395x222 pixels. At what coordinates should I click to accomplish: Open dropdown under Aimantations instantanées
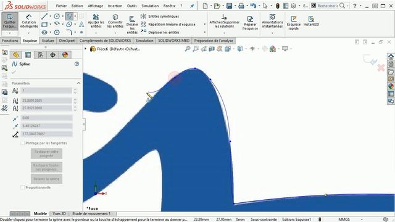point(272,33)
